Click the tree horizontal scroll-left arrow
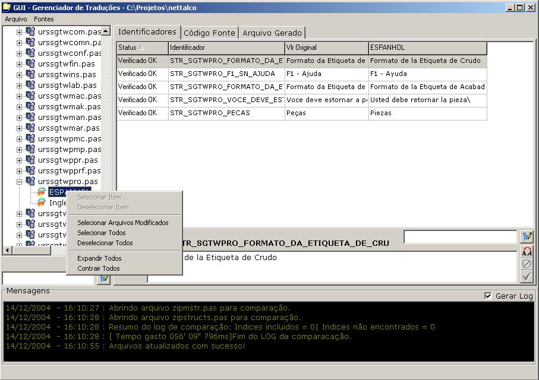 point(7,251)
